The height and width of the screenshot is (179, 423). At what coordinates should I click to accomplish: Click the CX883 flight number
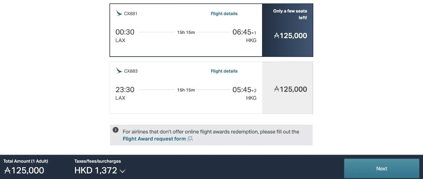pos(131,71)
